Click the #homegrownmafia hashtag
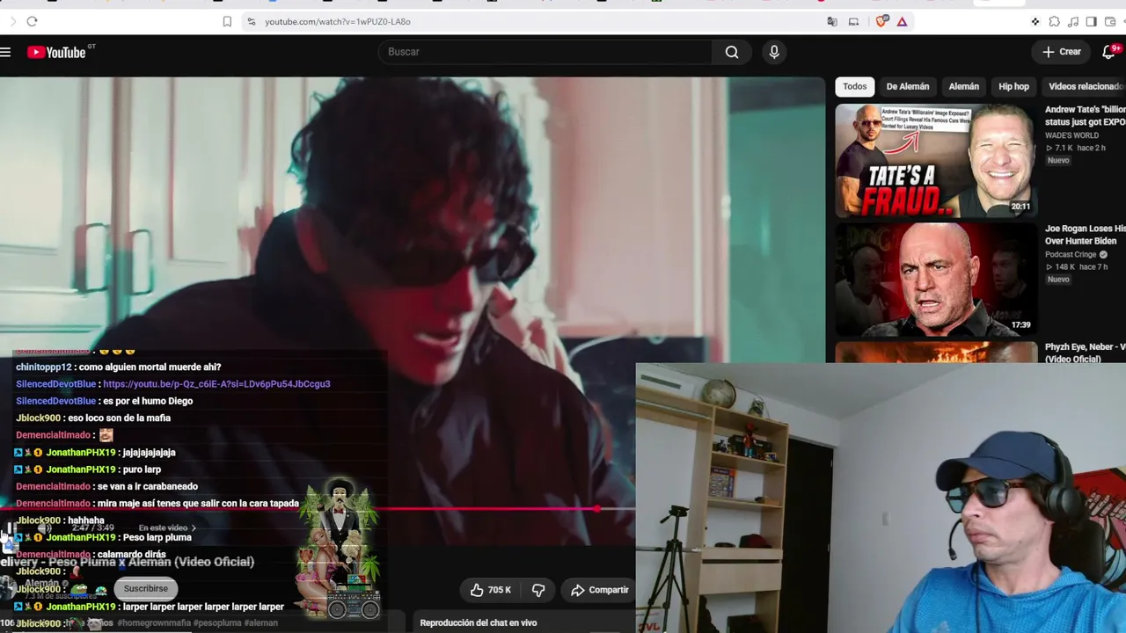This screenshot has width=1126, height=633. pyautogui.click(x=153, y=623)
